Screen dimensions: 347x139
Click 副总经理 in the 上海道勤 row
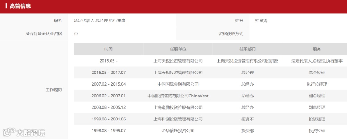click(317, 108)
